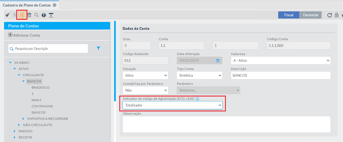Click the Pesquisa por Descrição search field
343x142 pixels.
coord(48,49)
